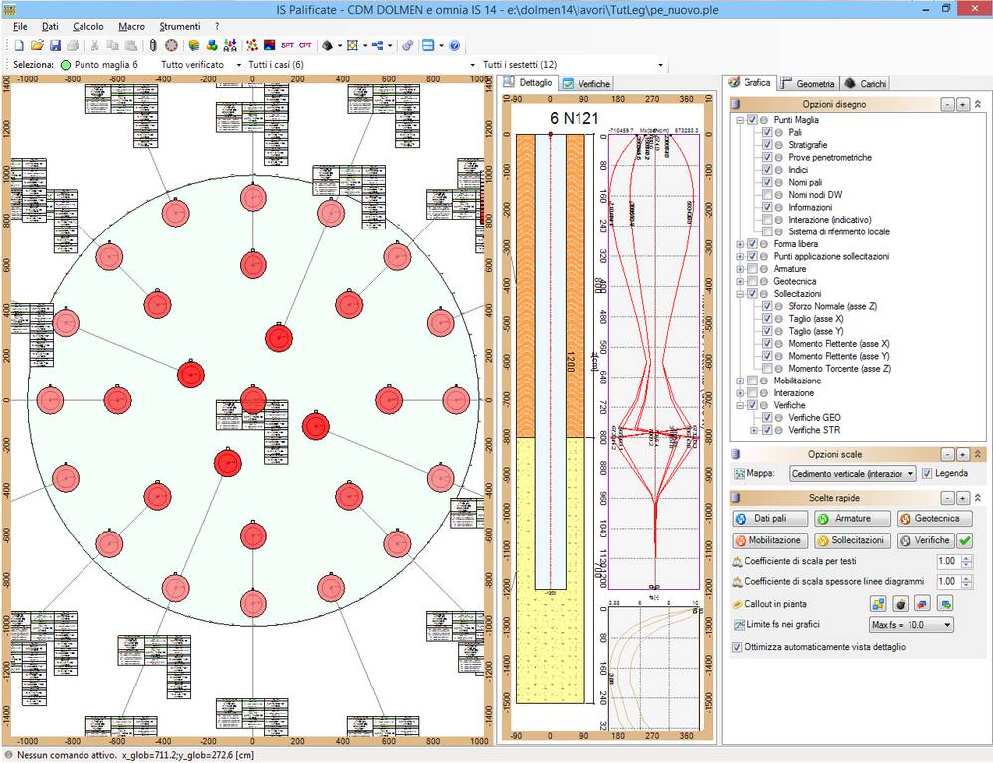Click the SPT toolbar icon
Screen dimensions: 993x763
287,46
